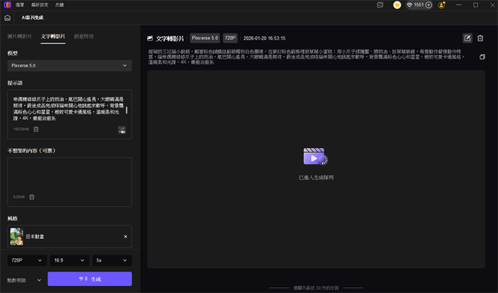Click the 已進入生成隊列 status text
This screenshot has height=293, width=498.
[x=316, y=178]
